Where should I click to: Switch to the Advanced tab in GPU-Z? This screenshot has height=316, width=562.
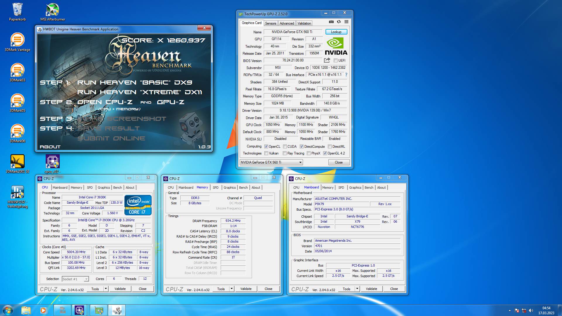coord(287,23)
